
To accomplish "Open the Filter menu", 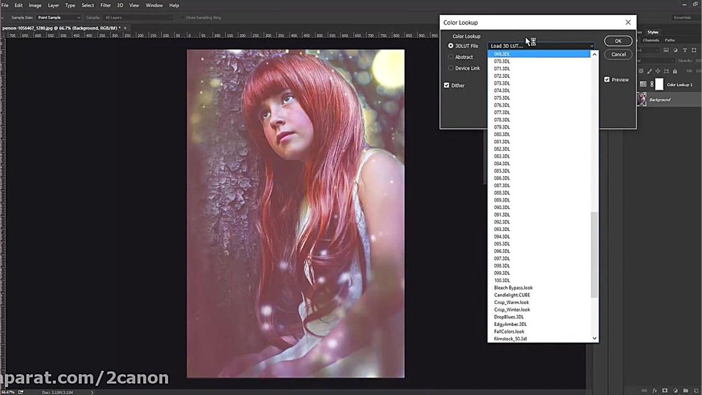I will coord(105,5).
